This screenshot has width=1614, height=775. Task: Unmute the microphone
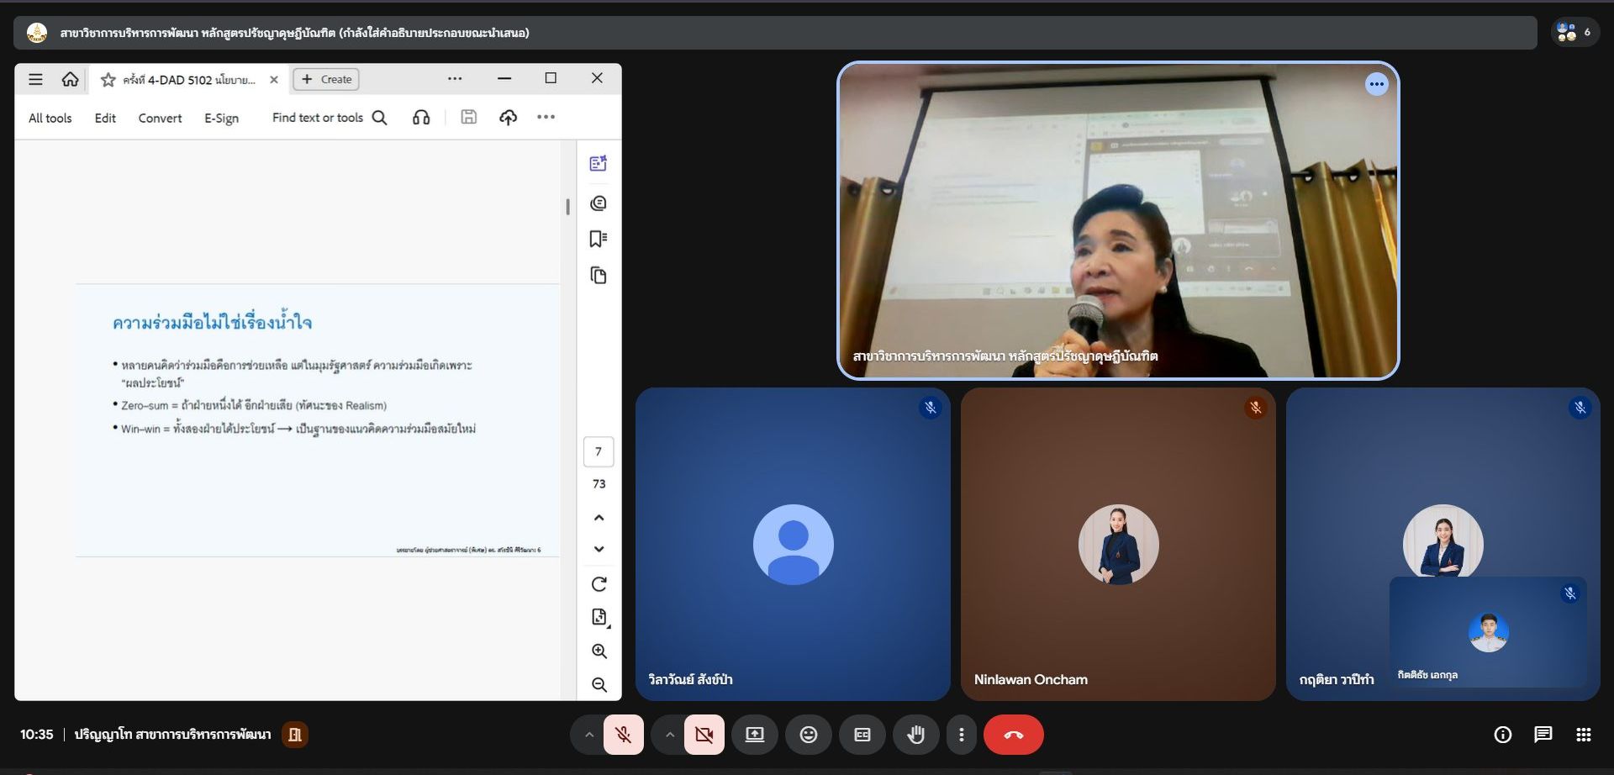[623, 735]
